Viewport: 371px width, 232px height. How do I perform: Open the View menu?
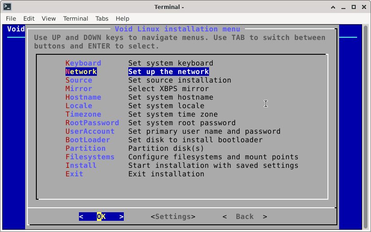pos(48,18)
